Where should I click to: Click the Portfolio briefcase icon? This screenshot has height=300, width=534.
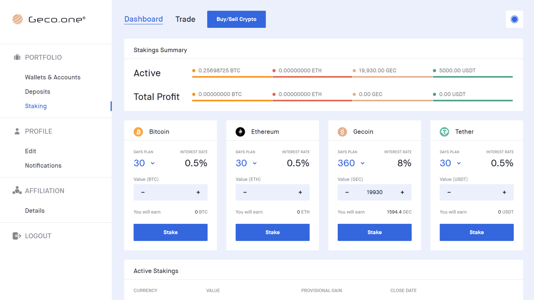[17, 57]
